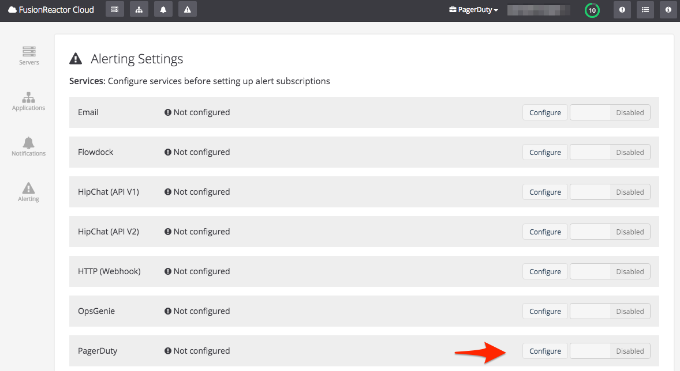This screenshot has width=680, height=371.
Task: Open Applications in the left sidebar
Action: 28,101
